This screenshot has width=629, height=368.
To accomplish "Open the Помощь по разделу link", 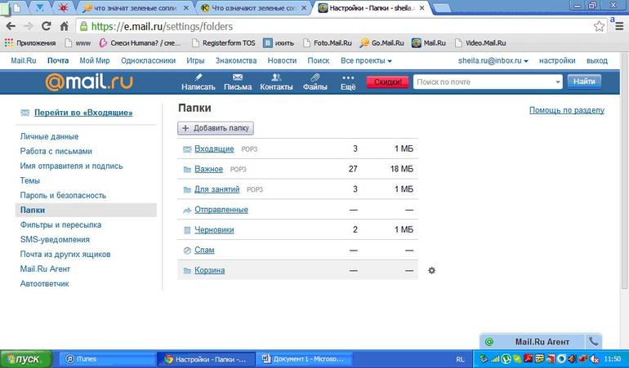I will coord(566,110).
